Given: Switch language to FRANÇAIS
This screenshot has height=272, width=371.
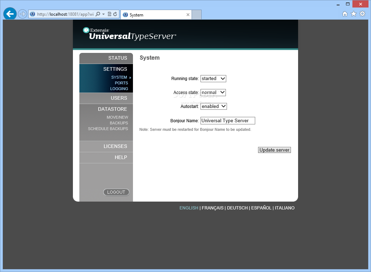Looking at the screenshot, I should pyautogui.click(x=212, y=208).
